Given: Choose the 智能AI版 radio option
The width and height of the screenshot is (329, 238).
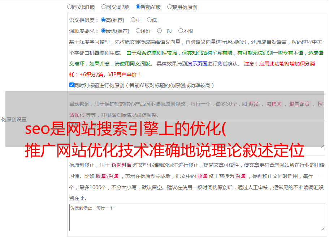Looking at the screenshot, I should click(x=138, y=7).
